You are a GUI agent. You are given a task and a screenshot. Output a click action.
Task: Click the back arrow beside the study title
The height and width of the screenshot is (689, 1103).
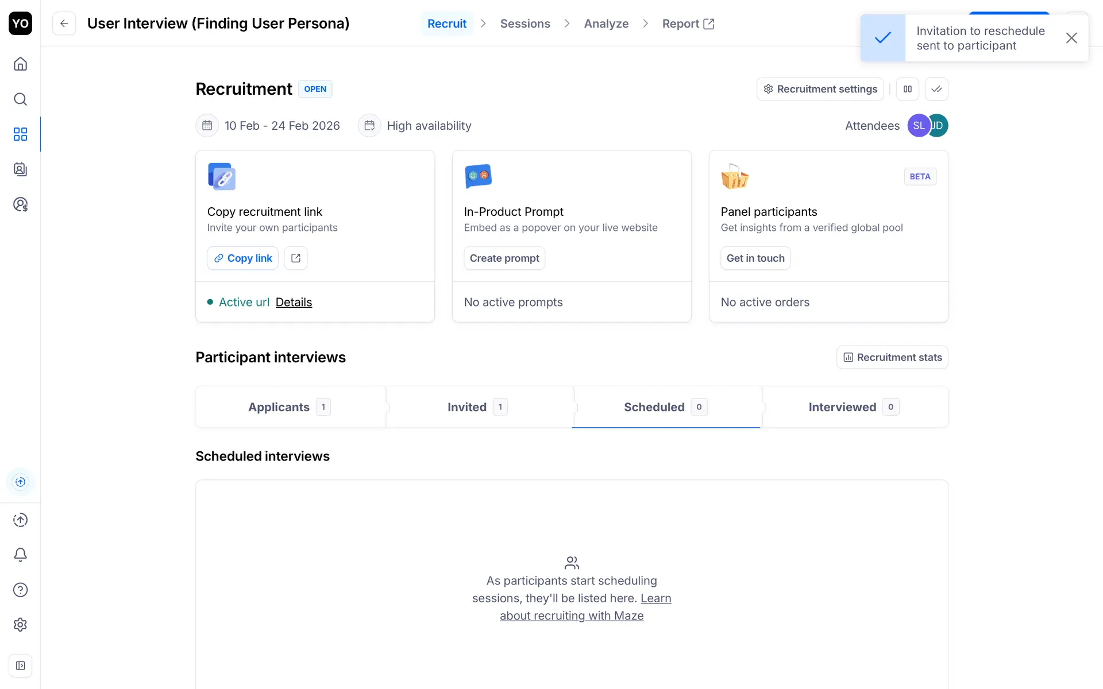[64, 24]
